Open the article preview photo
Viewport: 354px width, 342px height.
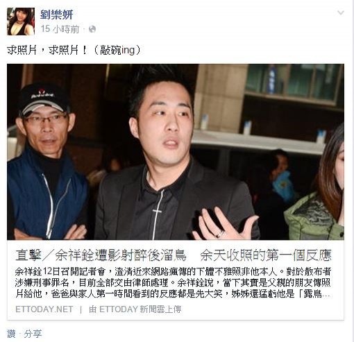click(176, 152)
